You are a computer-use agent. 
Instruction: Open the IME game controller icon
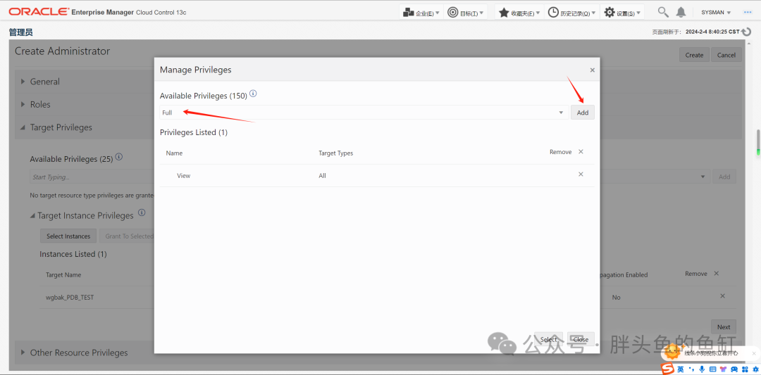pos(734,369)
